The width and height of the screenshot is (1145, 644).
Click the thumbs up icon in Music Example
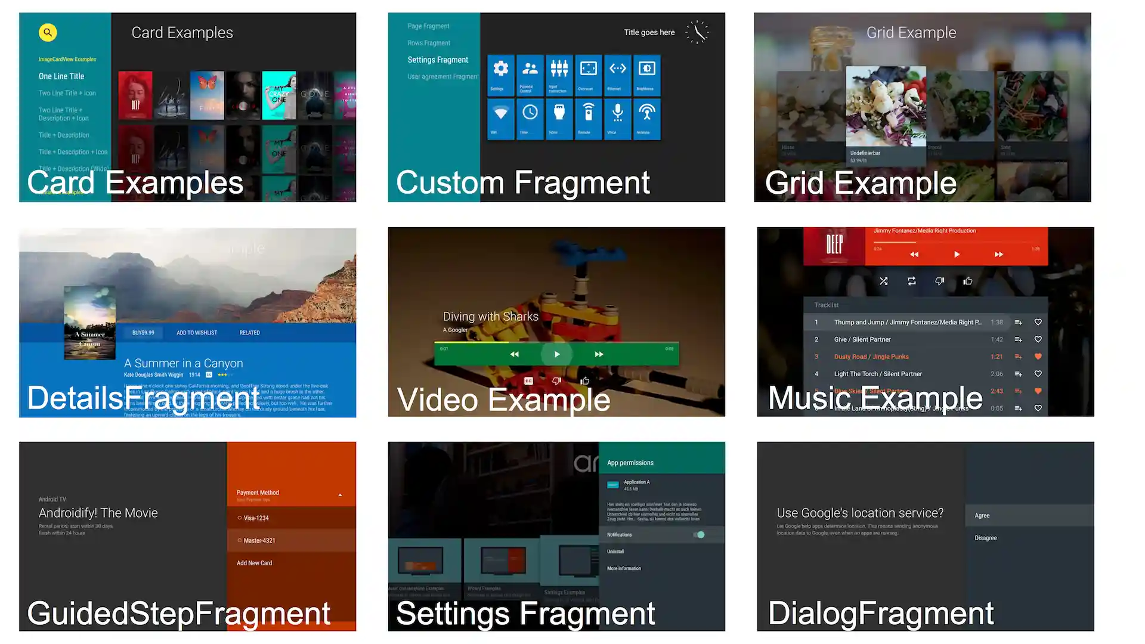pos(967,281)
